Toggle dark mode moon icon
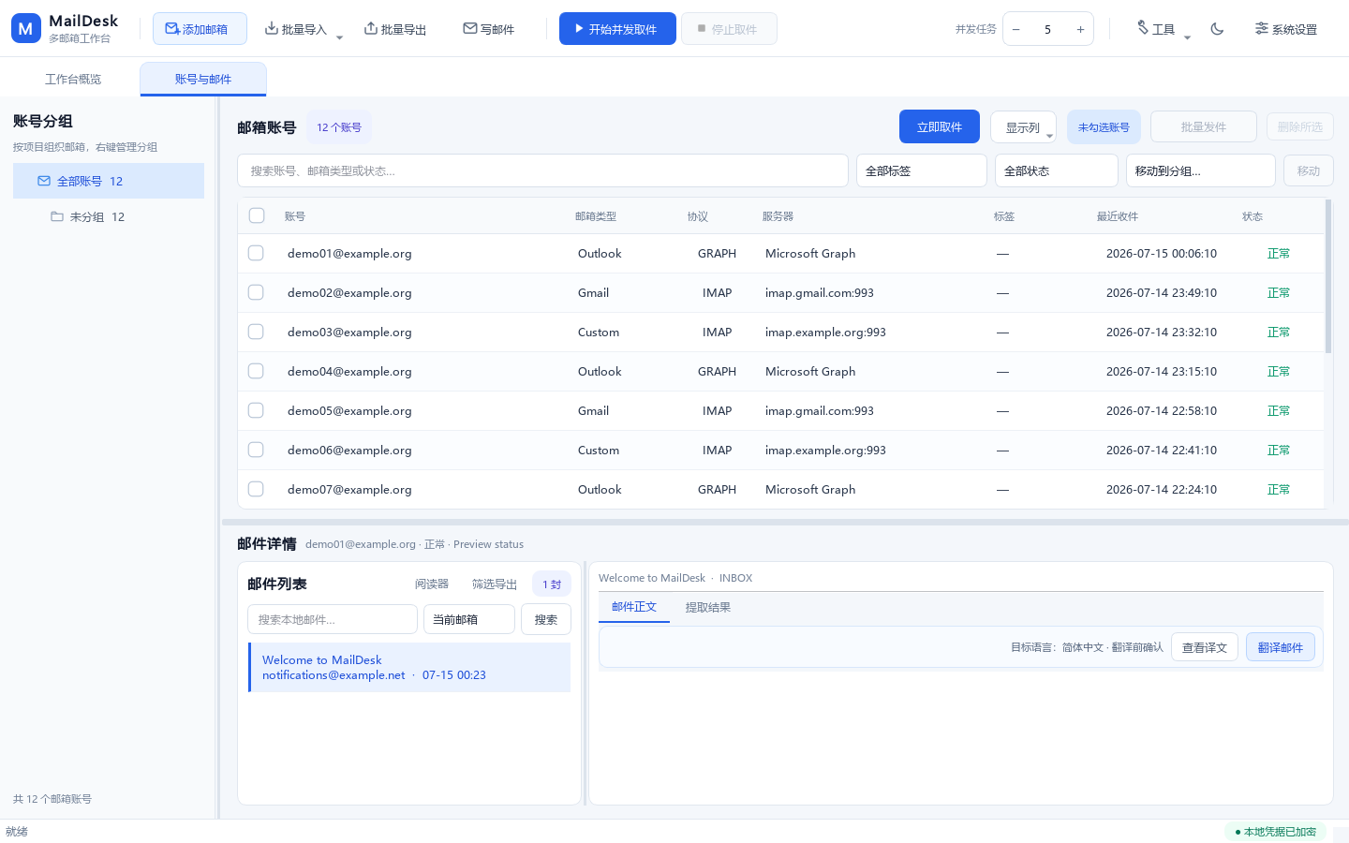This screenshot has height=843, width=1349. pos(1217,29)
